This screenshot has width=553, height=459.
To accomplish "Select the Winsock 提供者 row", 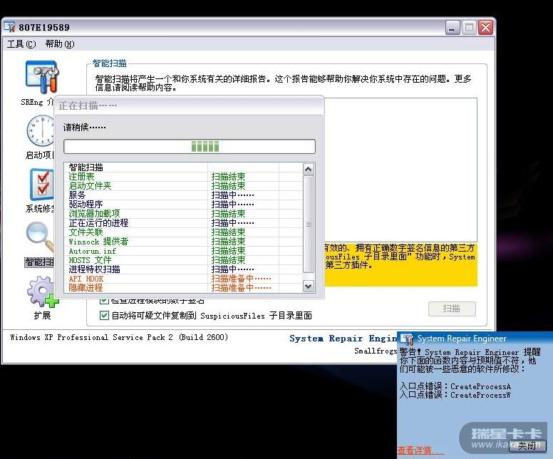I will tap(183, 242).
